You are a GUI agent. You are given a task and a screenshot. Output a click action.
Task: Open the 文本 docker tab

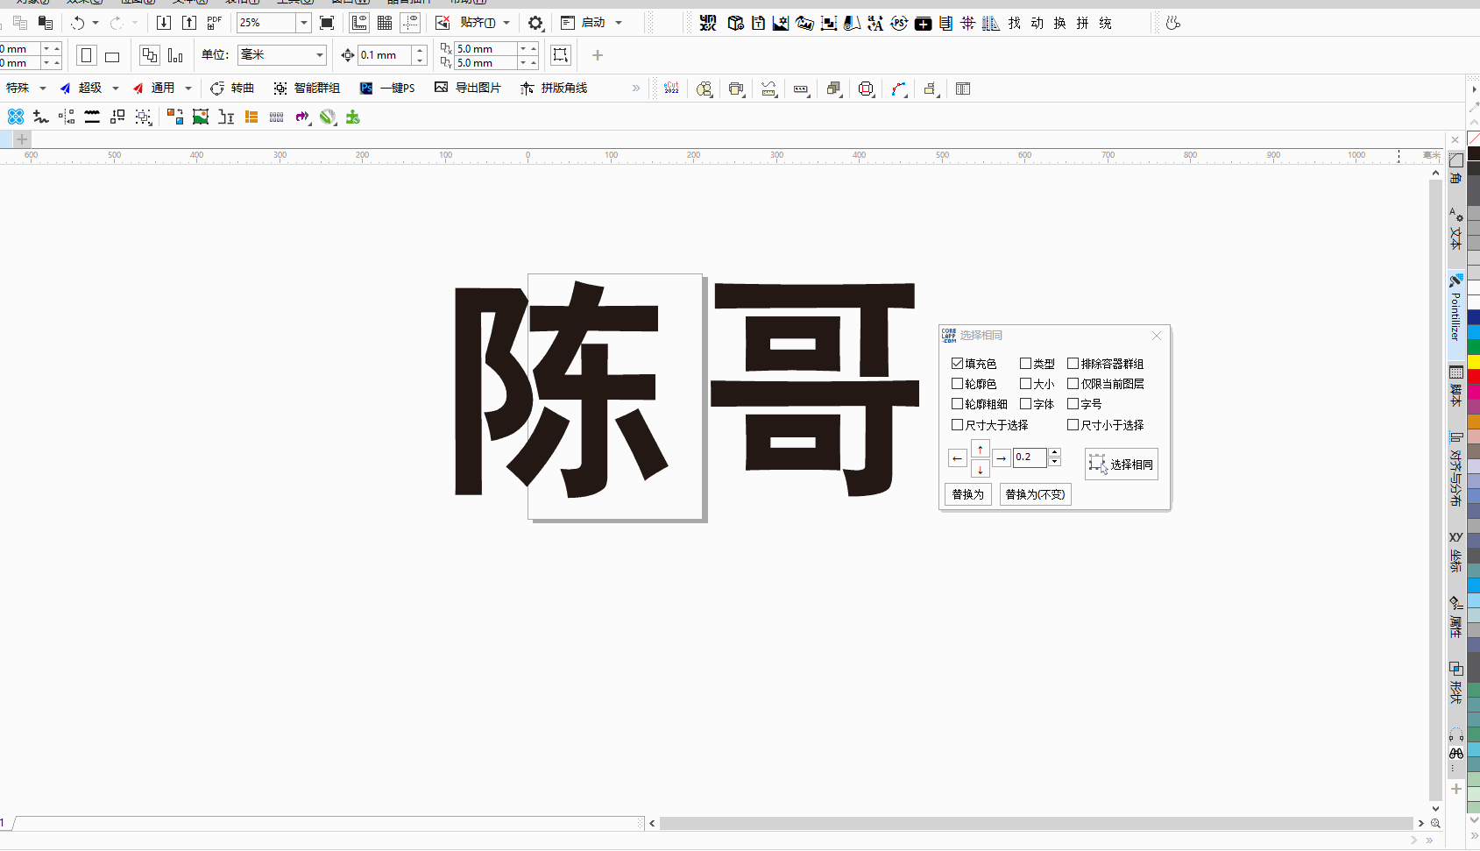(x=1455, y=228)
